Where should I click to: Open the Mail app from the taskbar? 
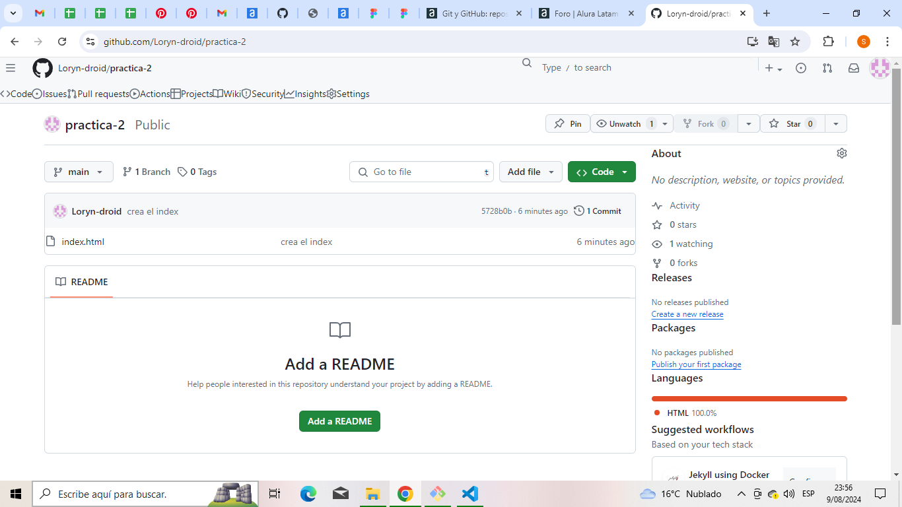coord(341,494)
